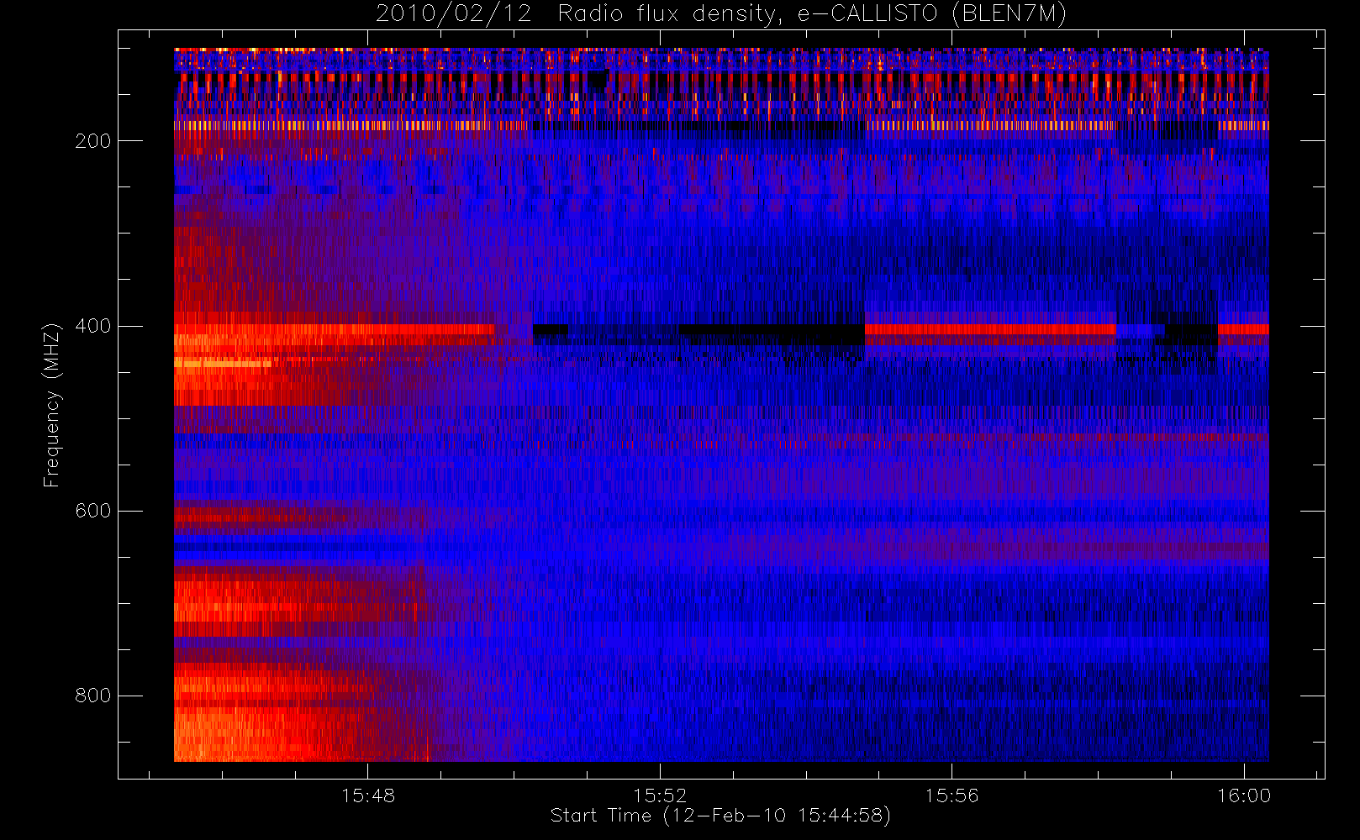
Task: Click the 800 frequency tick label
Action: 93,696
